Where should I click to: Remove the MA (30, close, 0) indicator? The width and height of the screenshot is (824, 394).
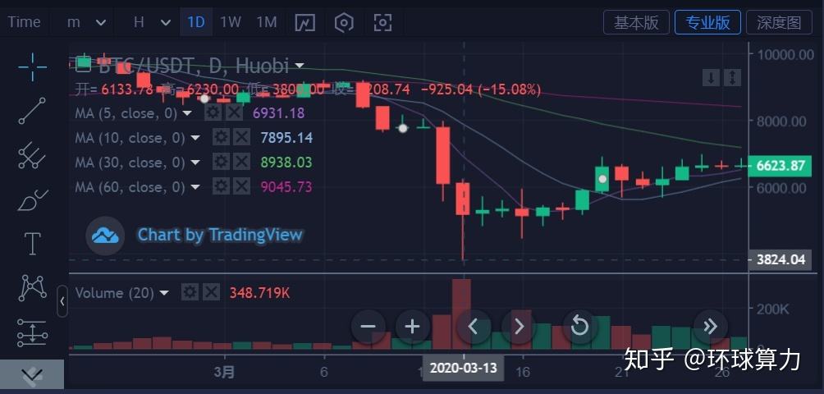click(x=242, y=162)
